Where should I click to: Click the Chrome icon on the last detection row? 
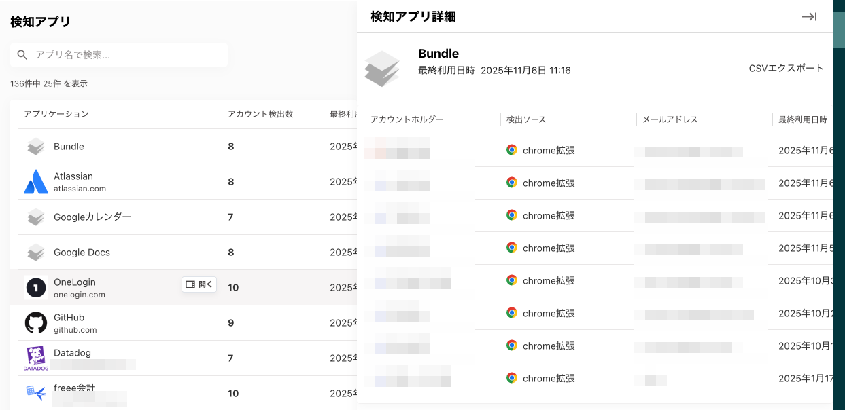[x=511, y=378]
